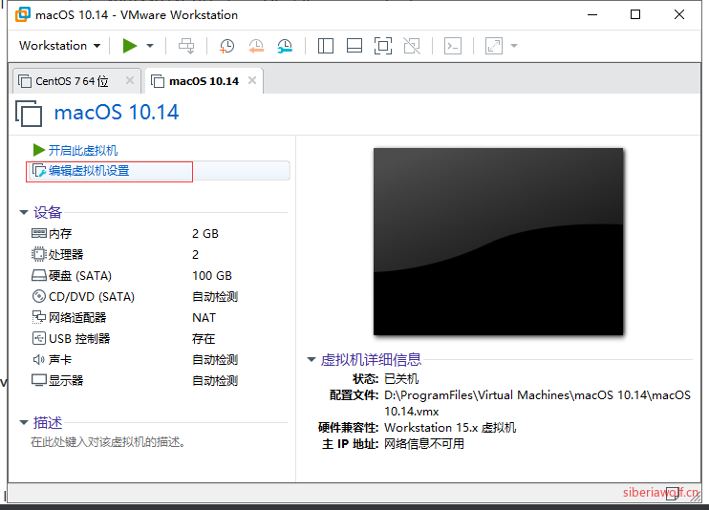Click the 内存 memory device row

159,234
